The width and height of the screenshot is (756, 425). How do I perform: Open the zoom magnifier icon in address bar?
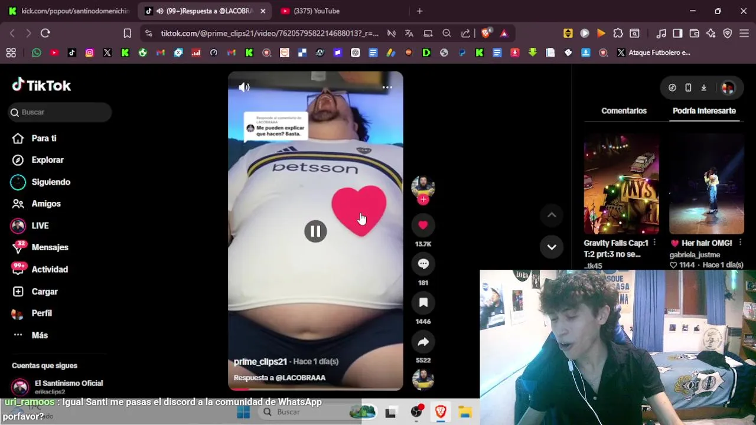coord(447,33)
